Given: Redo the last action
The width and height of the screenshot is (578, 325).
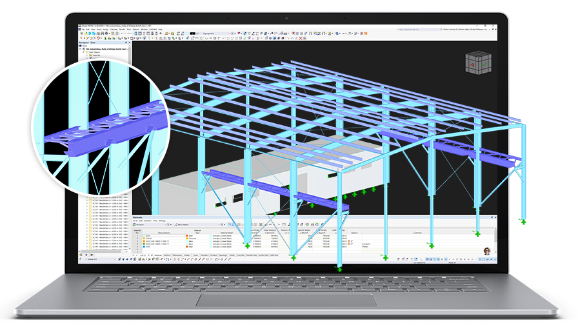Looking at the screenshot, I should (128, 34).
